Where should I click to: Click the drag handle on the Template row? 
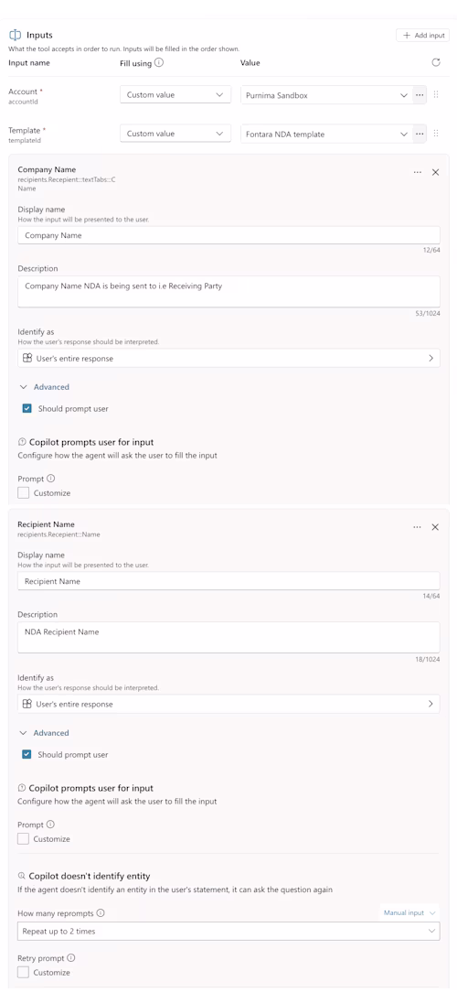[x=436, y=134]
